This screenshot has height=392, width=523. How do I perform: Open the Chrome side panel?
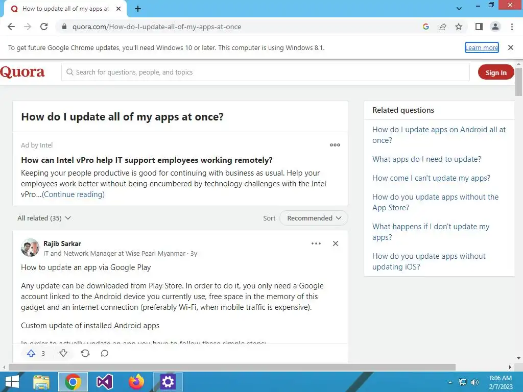coord(479,27)
